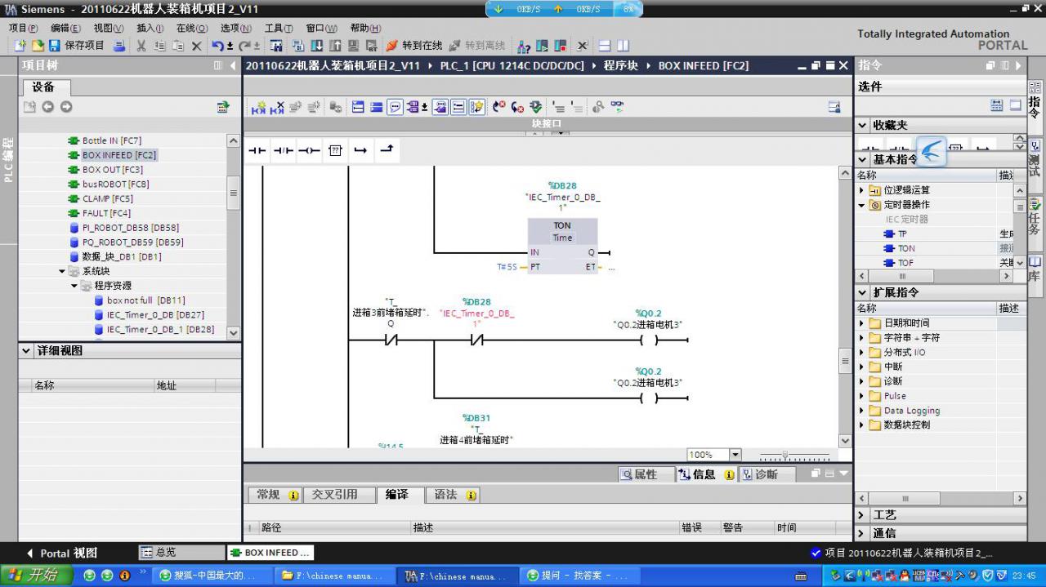Collapse the 程序资源 tree node
The image size is (1046, 587).
point(74,286)
